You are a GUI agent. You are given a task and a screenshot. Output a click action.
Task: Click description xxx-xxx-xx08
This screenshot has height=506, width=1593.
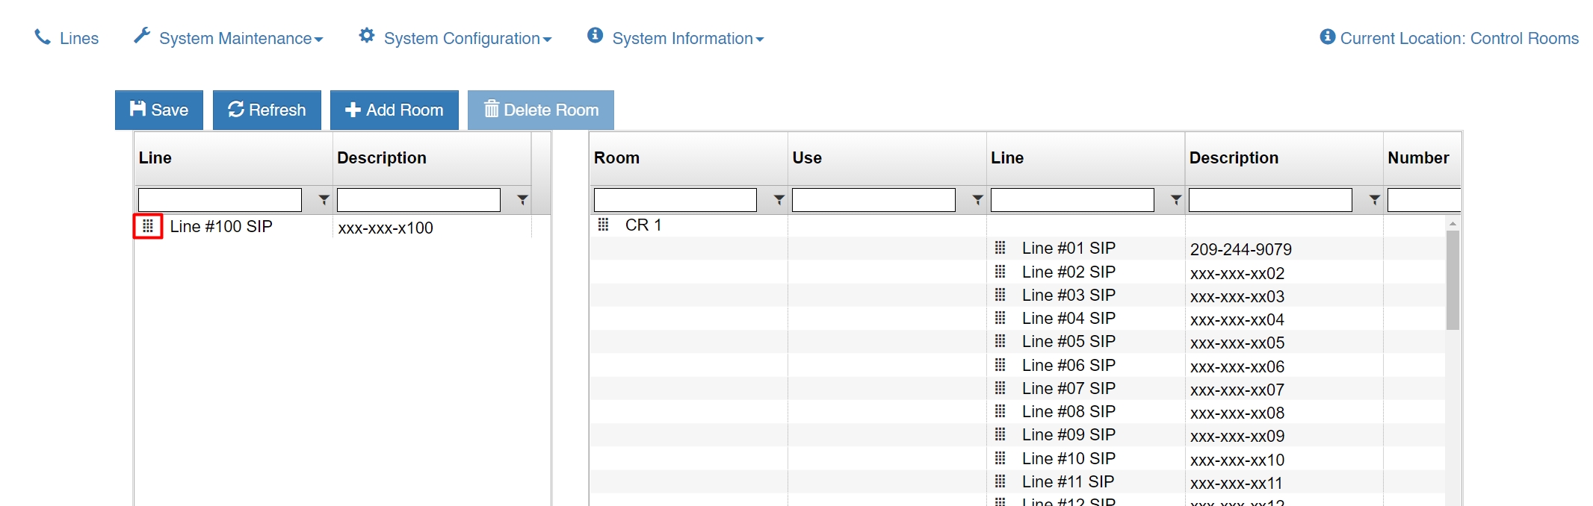point(1237,413)
